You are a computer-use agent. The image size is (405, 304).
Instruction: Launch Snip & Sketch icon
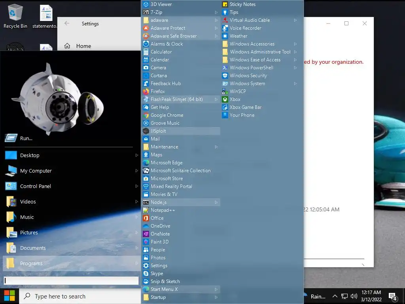[x=146, y=281]
